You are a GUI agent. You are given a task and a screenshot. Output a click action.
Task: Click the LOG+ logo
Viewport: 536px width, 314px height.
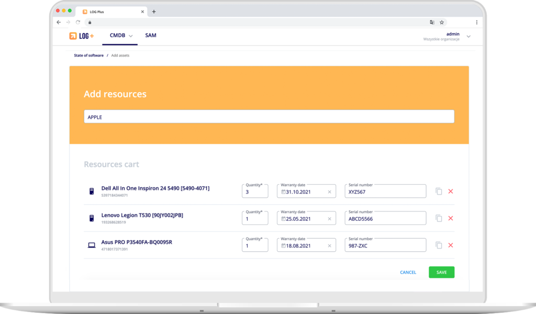pos(81,36)
